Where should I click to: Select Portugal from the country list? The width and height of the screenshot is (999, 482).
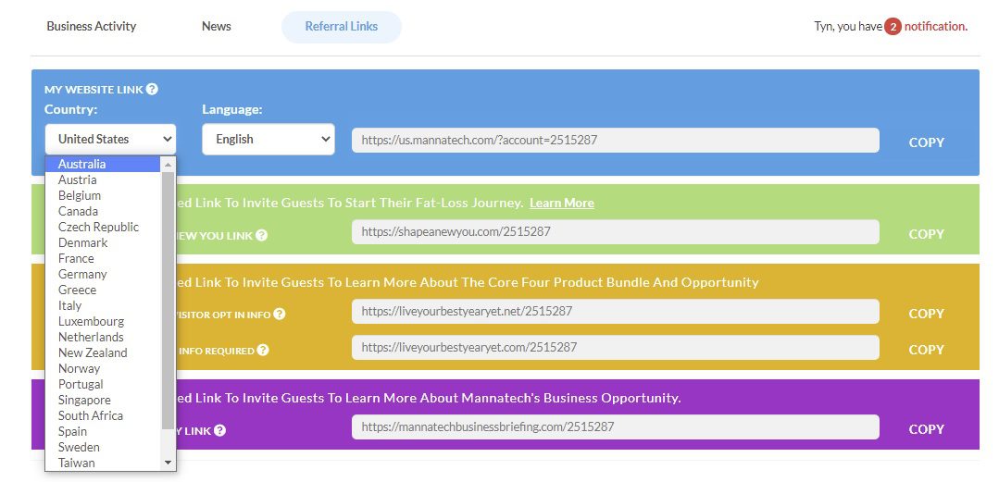point(104,384)
